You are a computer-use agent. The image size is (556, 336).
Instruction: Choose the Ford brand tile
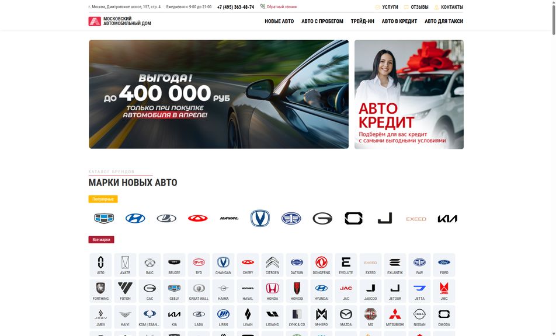click(444, 265)
